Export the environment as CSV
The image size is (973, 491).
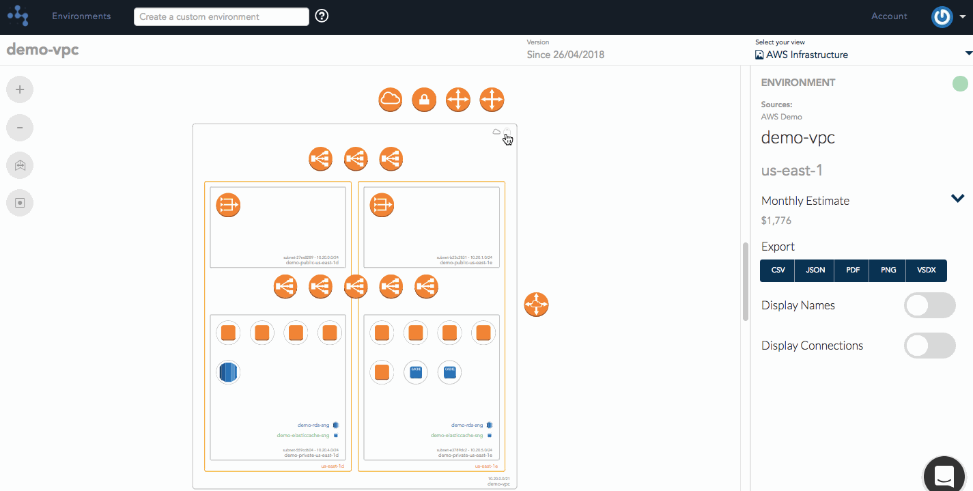[x=777, y=270]
